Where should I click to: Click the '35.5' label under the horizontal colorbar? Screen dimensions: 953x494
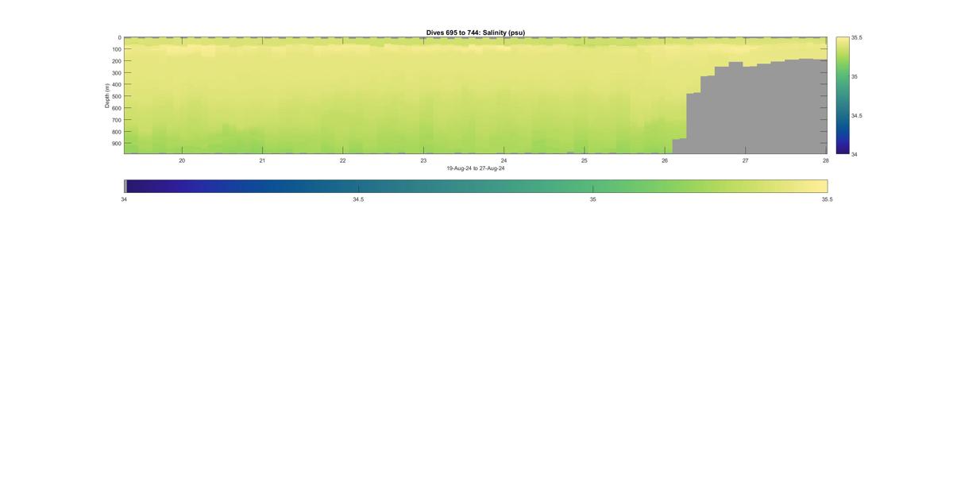(x=827, y=199)
